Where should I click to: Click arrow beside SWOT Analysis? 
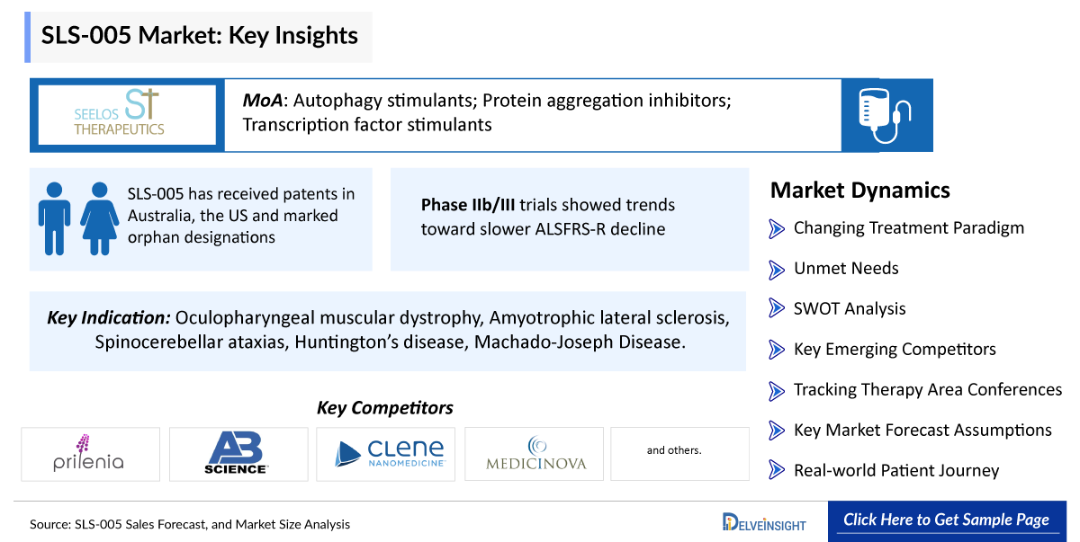tap(777, 309)
